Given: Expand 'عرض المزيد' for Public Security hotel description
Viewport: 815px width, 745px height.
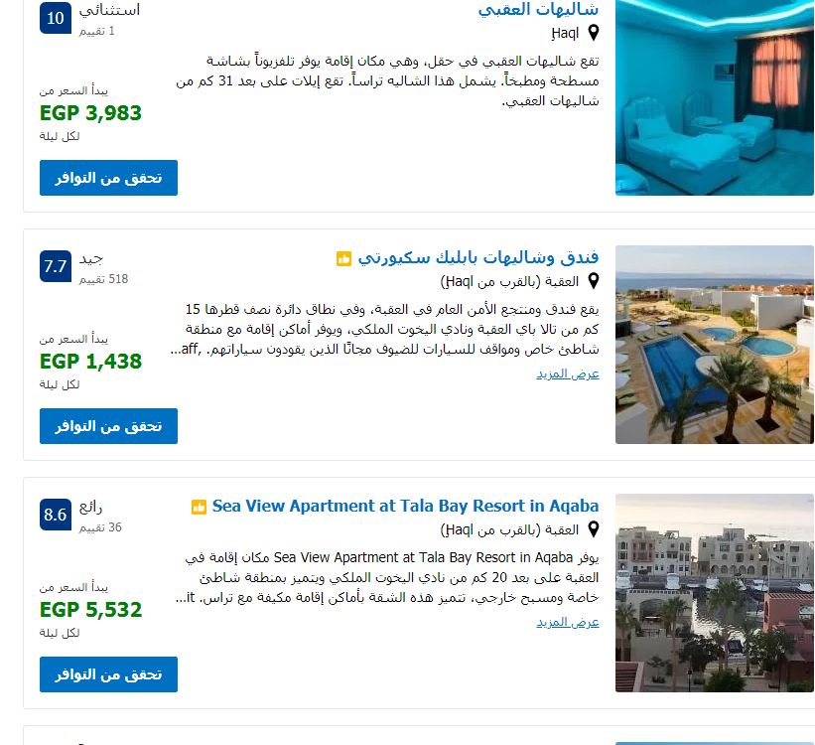Looking at the screenshot, I should click(568, 374).
